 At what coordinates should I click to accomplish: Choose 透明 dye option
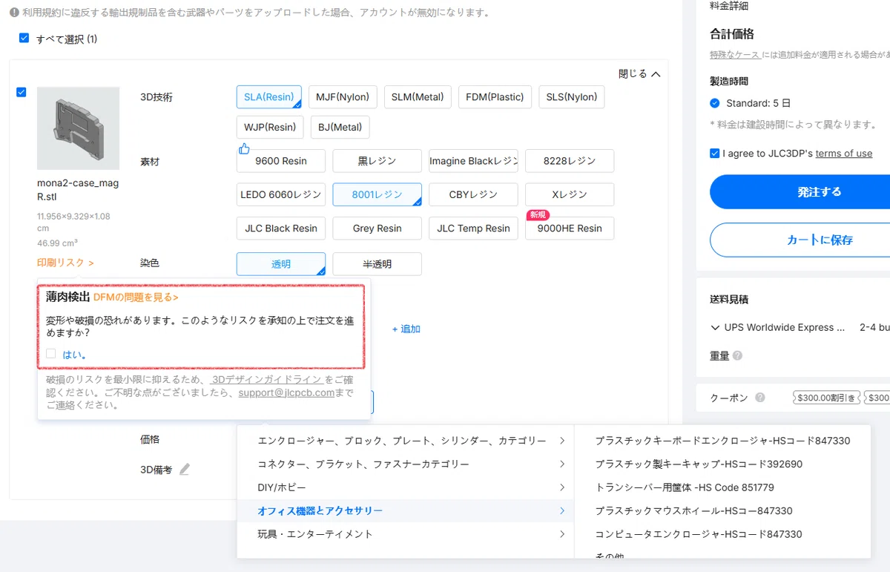[281, 264]
